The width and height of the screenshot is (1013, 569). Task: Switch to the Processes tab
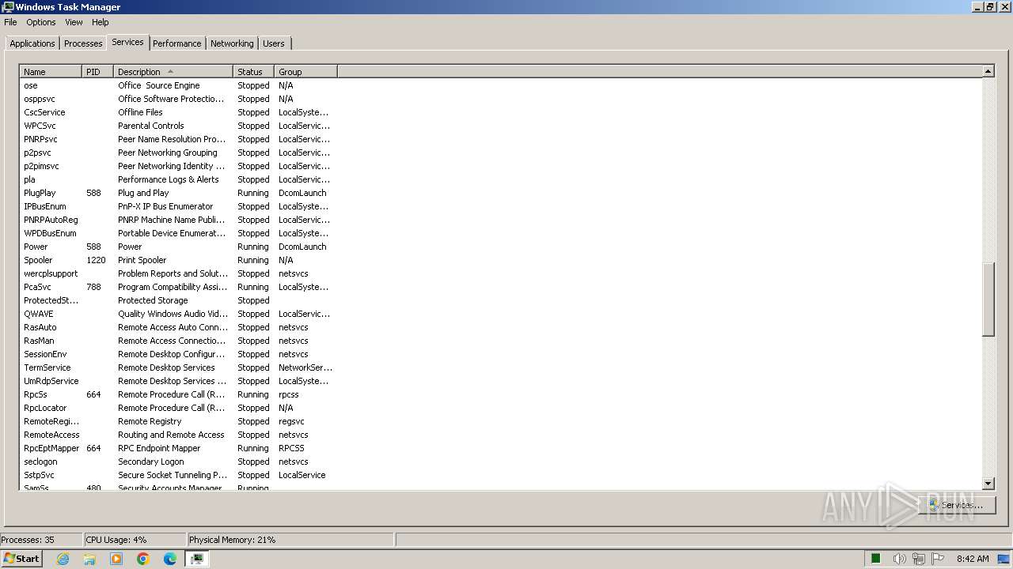tap(83, 43)
